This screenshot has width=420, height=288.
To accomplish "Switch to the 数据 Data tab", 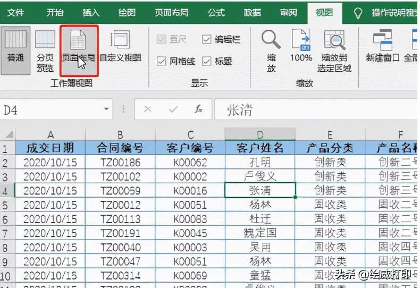I will pyautogui.click(x=252, y=12).
